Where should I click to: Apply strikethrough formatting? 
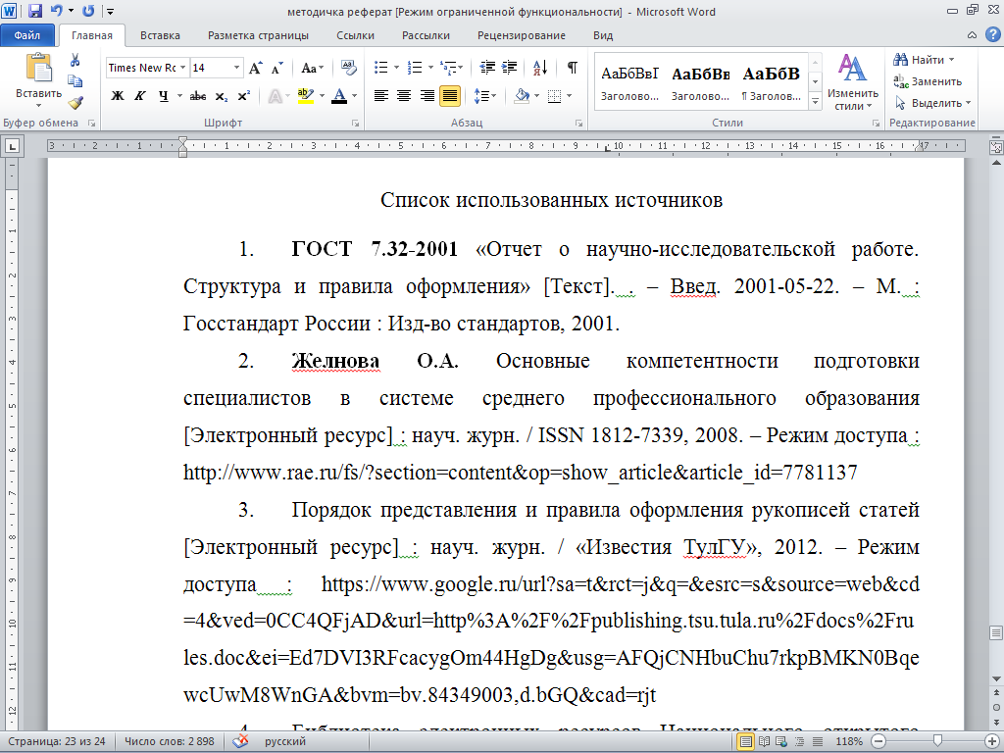(x=198, y=96)
